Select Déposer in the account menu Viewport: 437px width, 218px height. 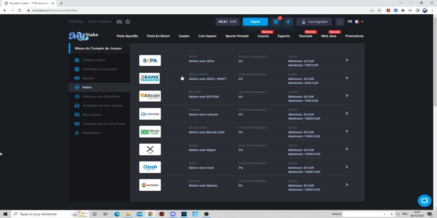pos(88,78)
